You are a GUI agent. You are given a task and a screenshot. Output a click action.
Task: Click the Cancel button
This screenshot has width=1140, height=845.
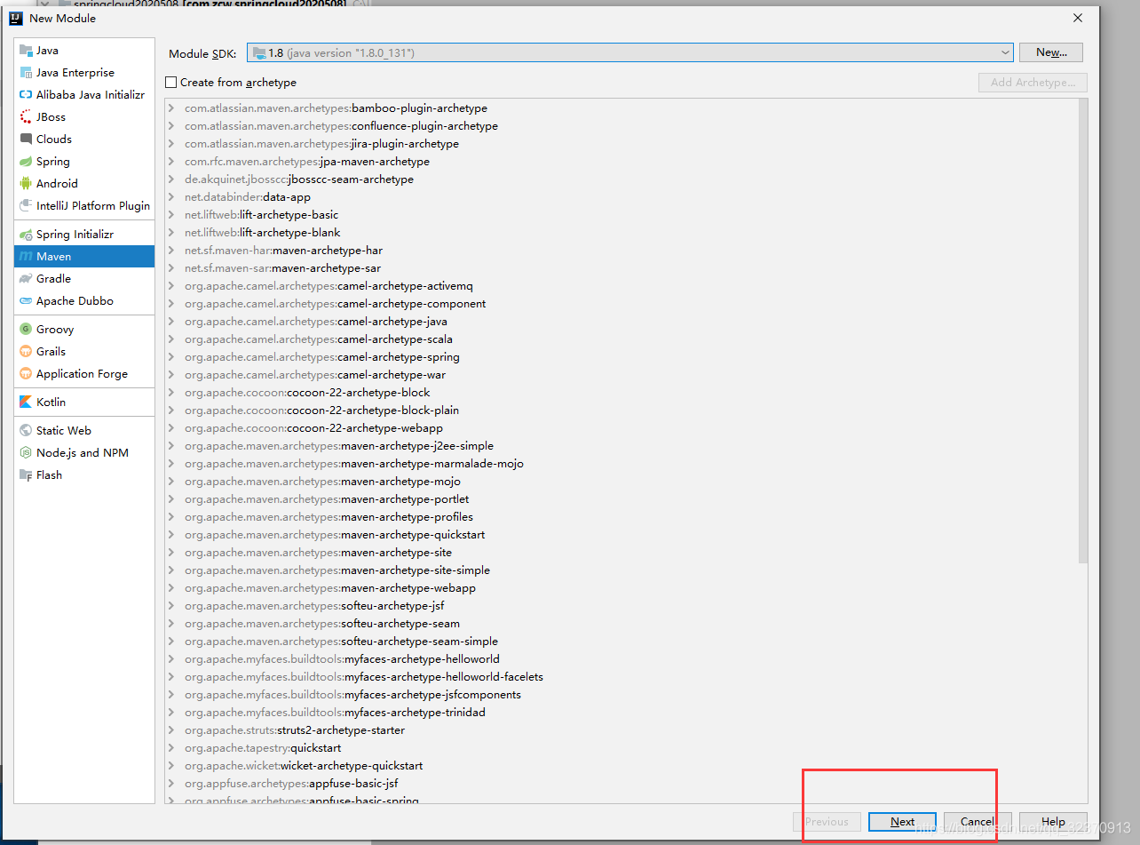[978, 822]
